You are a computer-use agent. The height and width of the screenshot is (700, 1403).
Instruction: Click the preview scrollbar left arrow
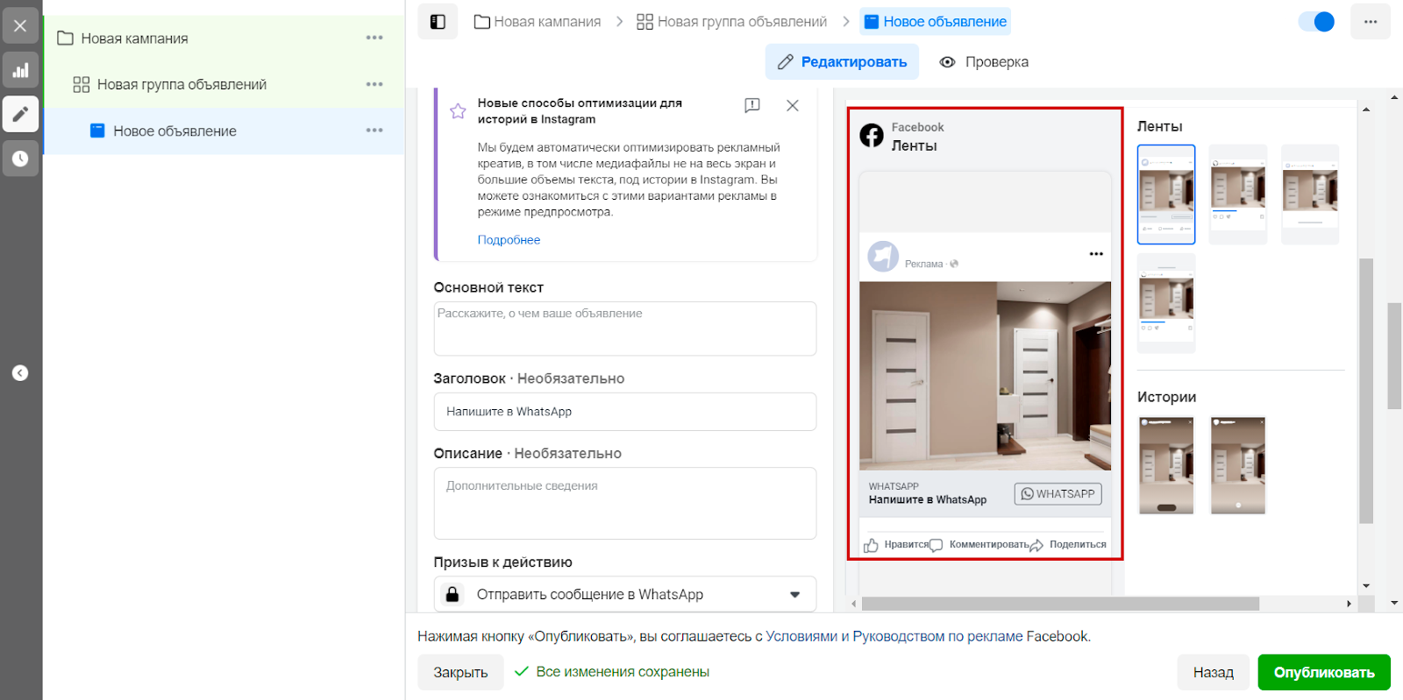pos(854,604)
